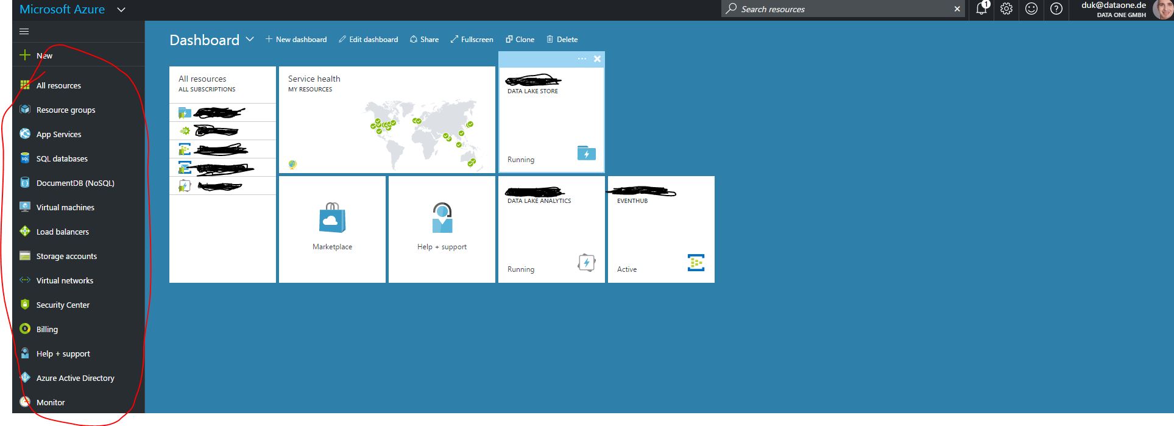Open Resource groups in the sidebar

(x=65, y=110)
